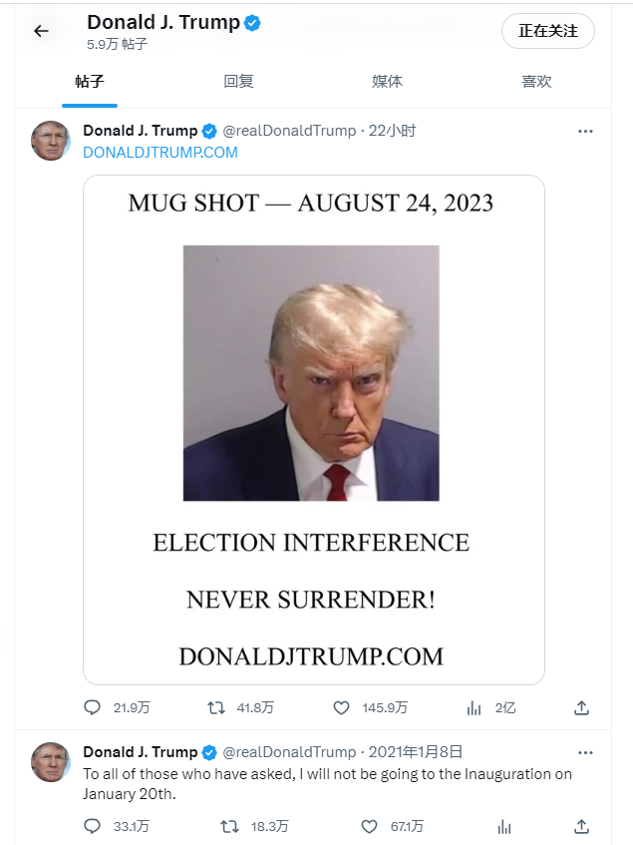This screenshot has width=633, height=845.
Task: Like the mug shot post
Action: click(341, 707)
